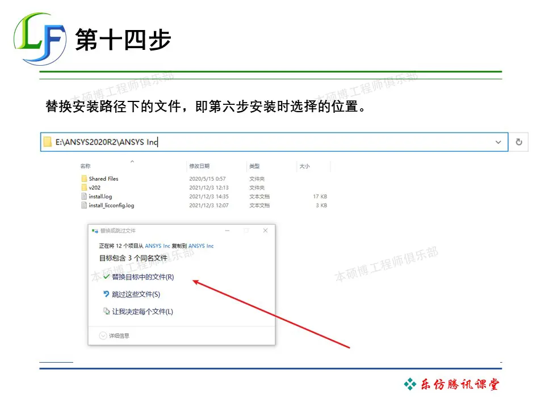Open the Shared Files folder icon
545x408 pixels.
84,178
